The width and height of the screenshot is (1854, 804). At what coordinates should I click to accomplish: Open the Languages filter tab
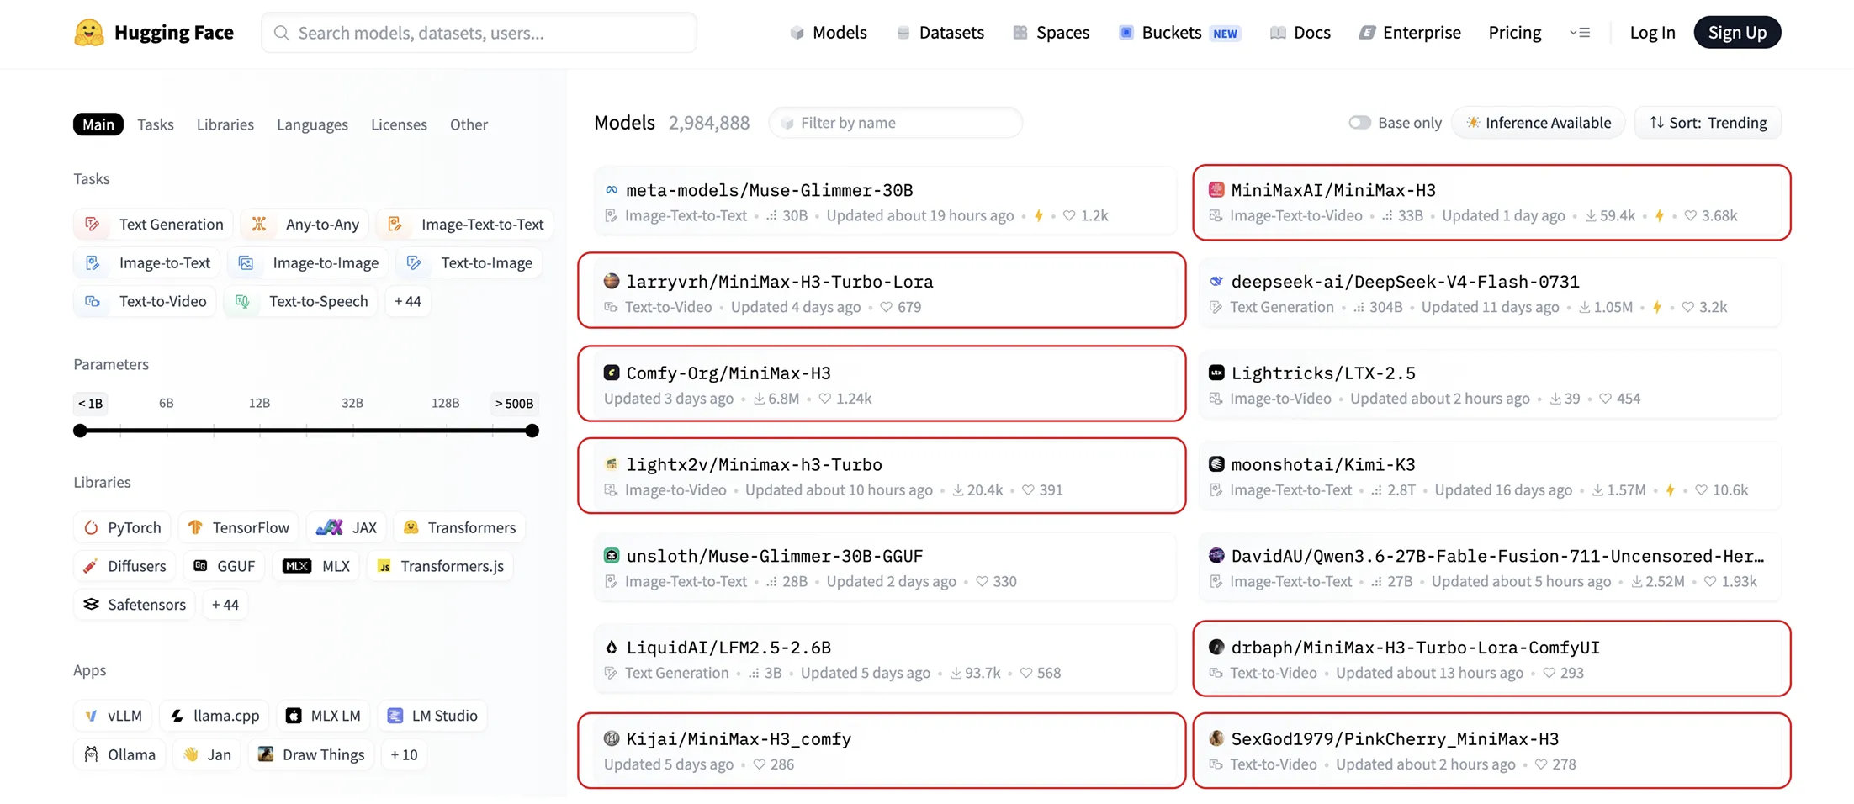[x=312, y=124]
